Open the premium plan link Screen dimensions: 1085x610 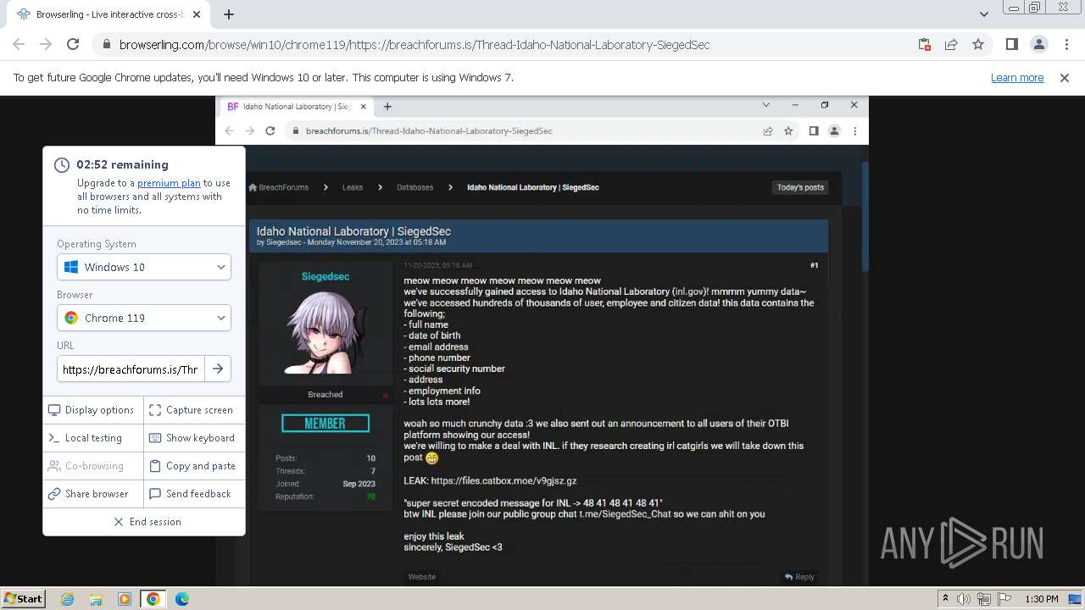click(x=169, y=183)
